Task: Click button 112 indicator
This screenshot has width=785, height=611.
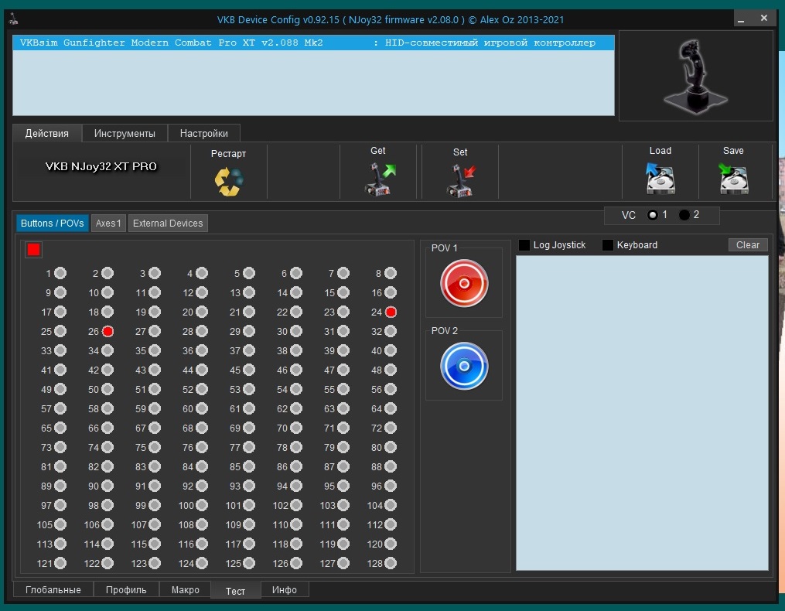Action: click(391, 524)
